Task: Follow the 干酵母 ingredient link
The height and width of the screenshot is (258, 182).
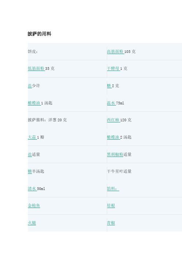Action: pyautogui.click(x=113, y=68)
